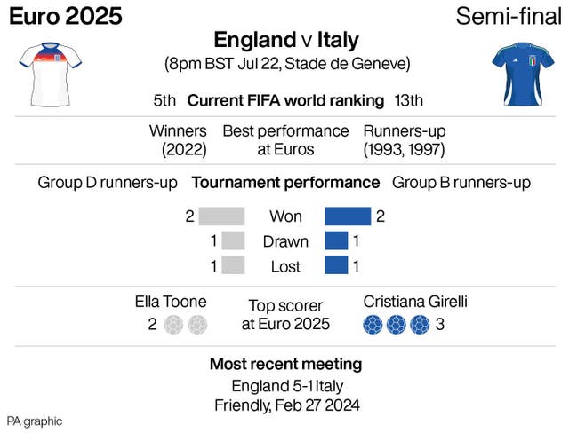Select England's grey Won bar
The height and width of the screenshot is (433, 569).
[x=221, y=216]
